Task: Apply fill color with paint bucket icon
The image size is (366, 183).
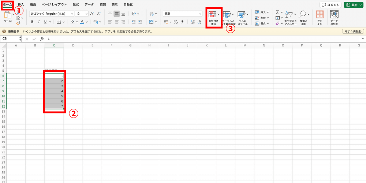Action: pos(72,22)
